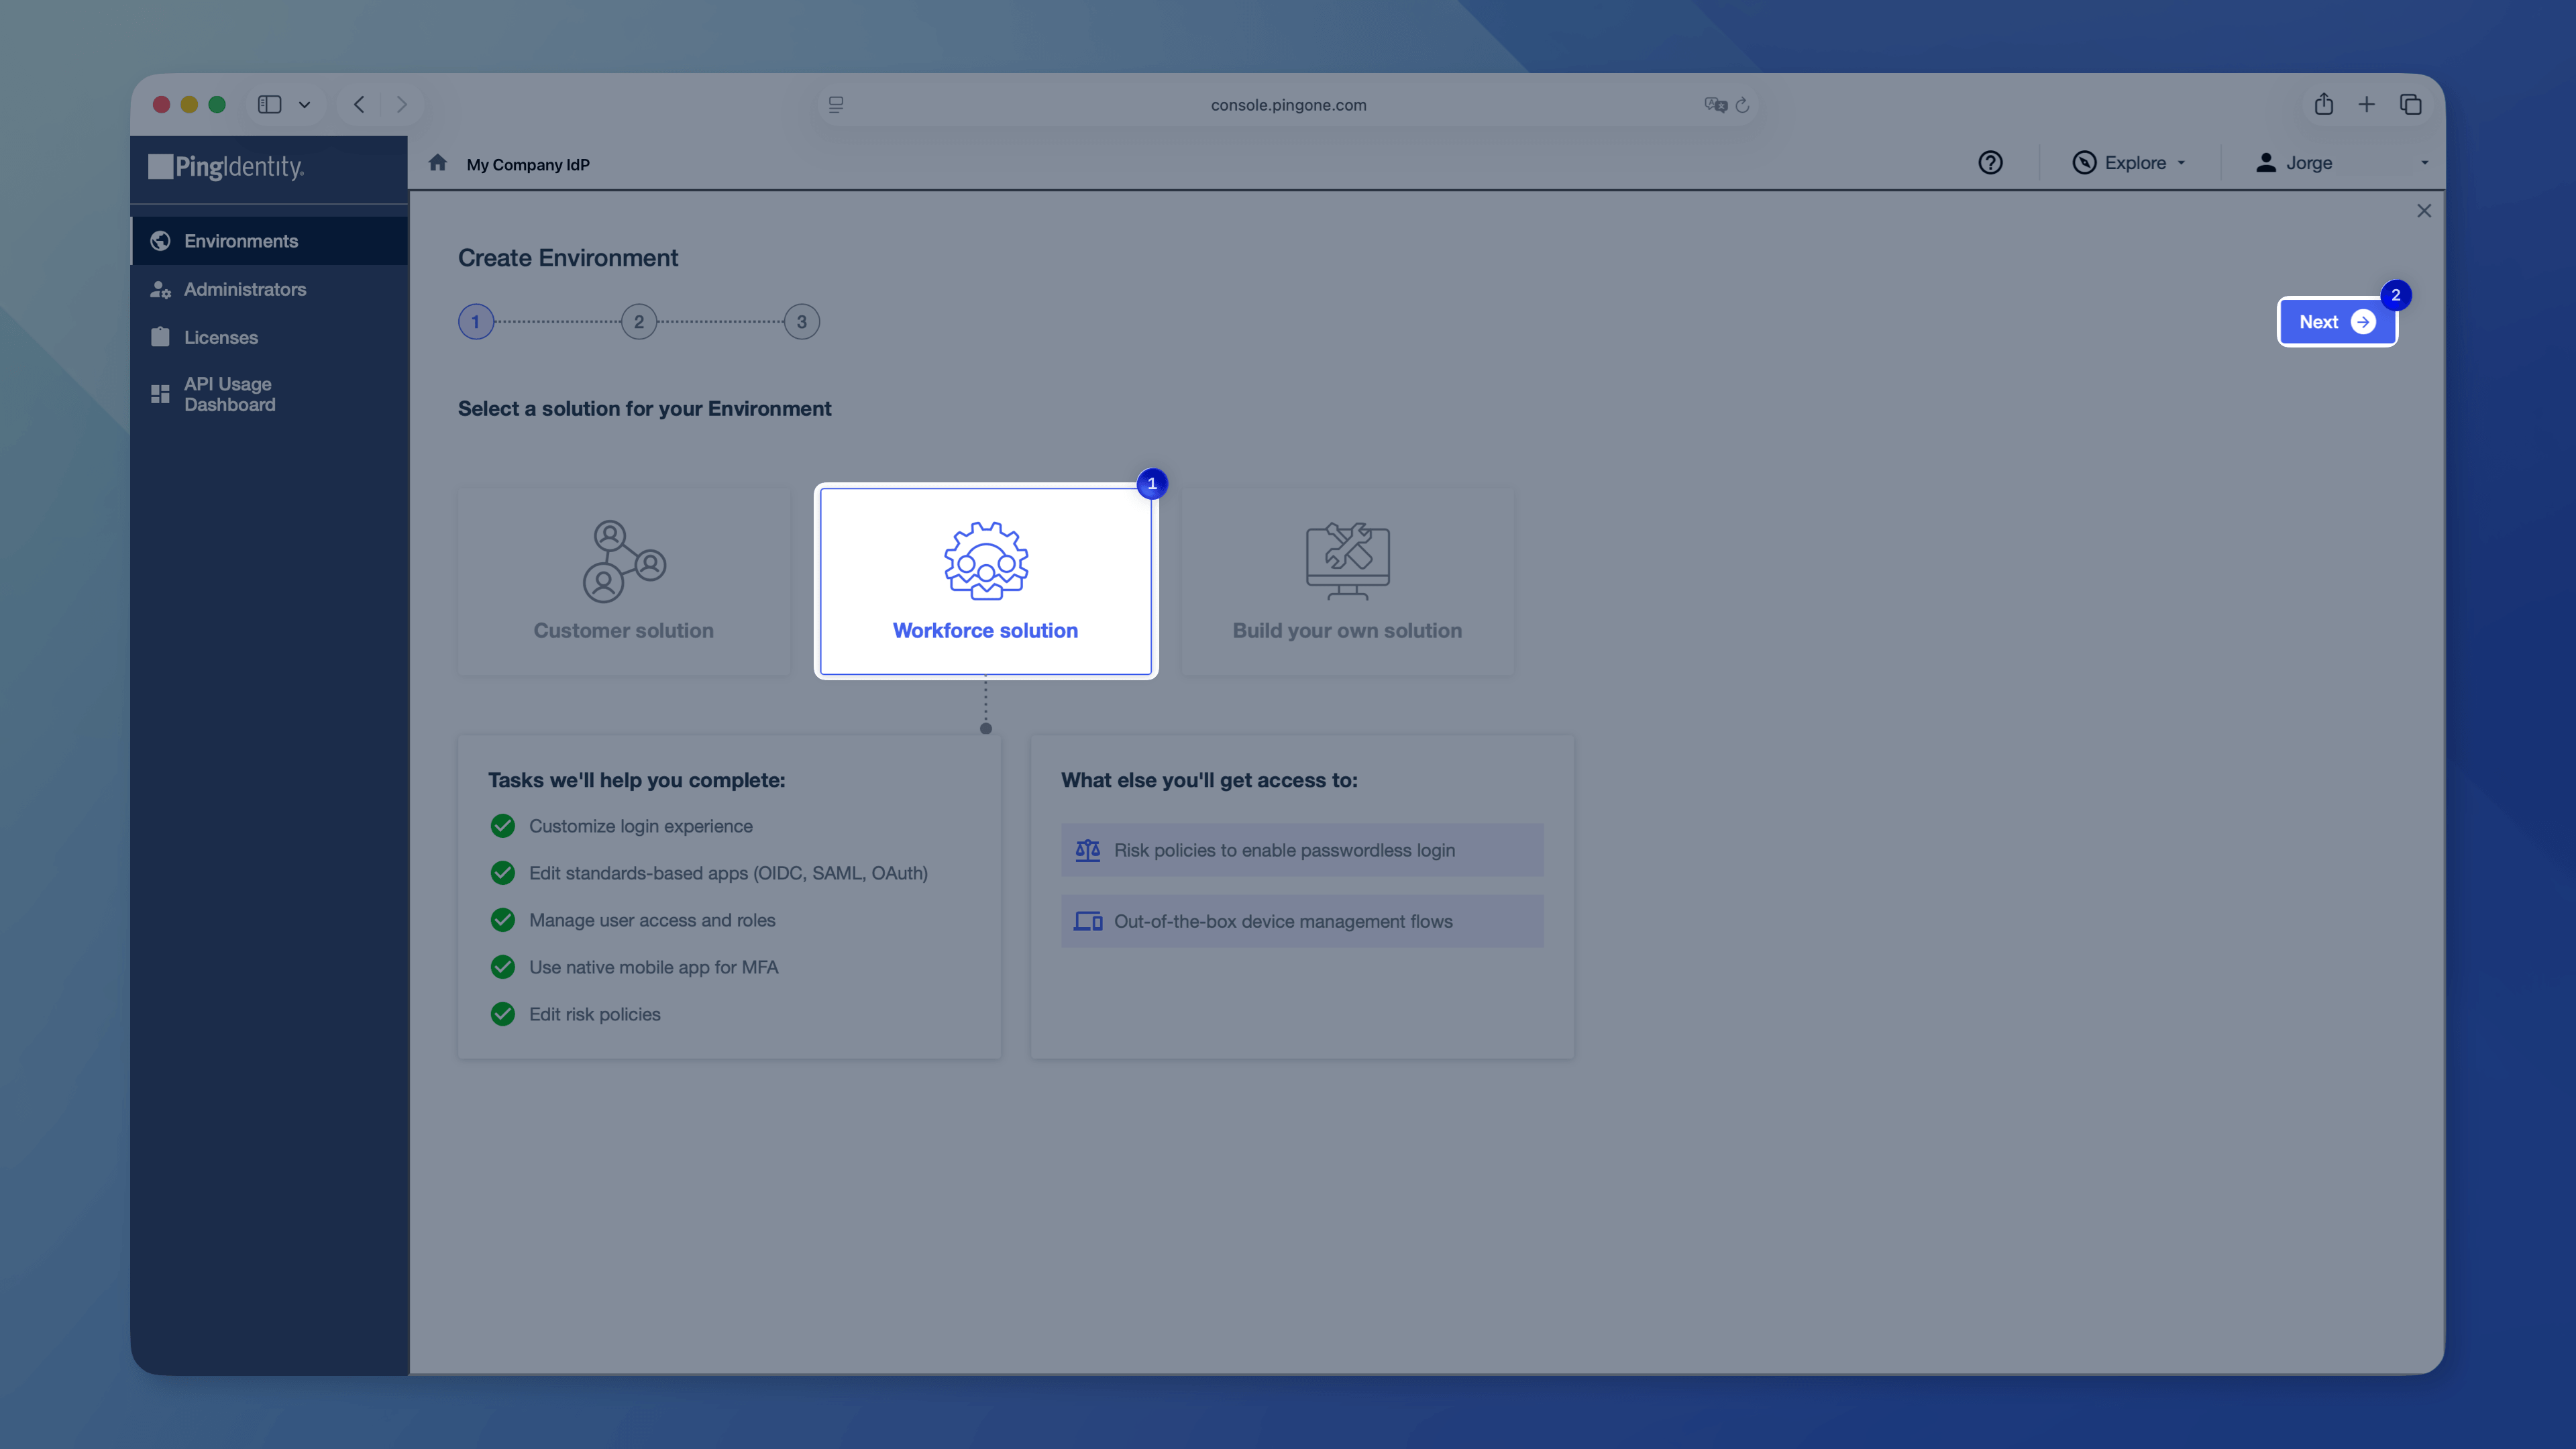Expand the sidebar options chevron in browser toolbar

click(304, 104)
